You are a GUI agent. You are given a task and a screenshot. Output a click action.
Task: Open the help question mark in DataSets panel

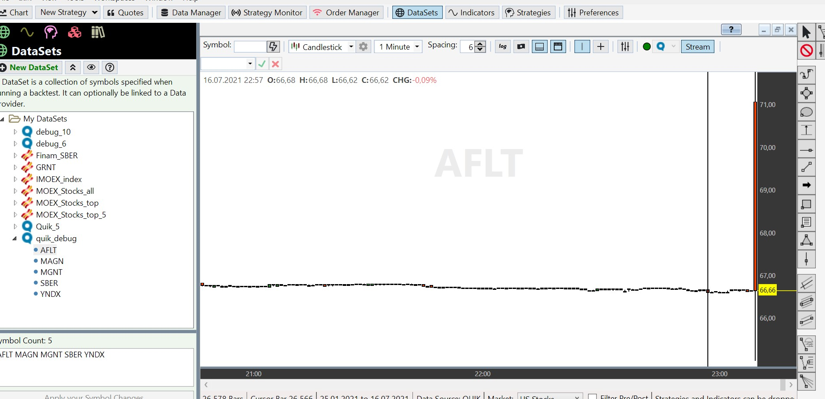pyautogui.click(x=110, y=68)
